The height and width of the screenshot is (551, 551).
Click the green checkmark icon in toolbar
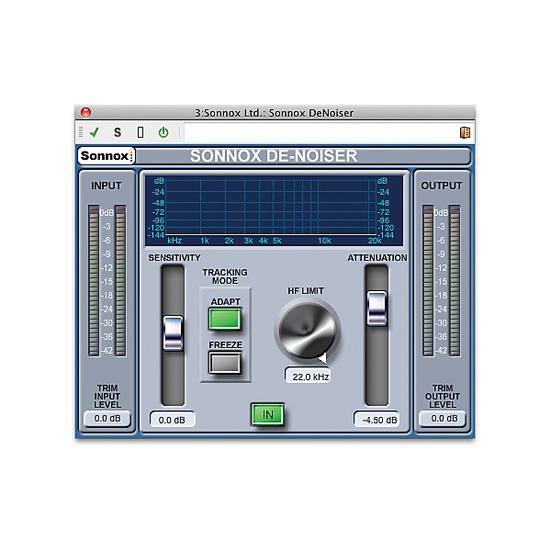click(x=95, y=132)
